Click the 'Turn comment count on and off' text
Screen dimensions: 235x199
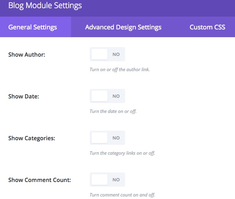coord(122,195)
